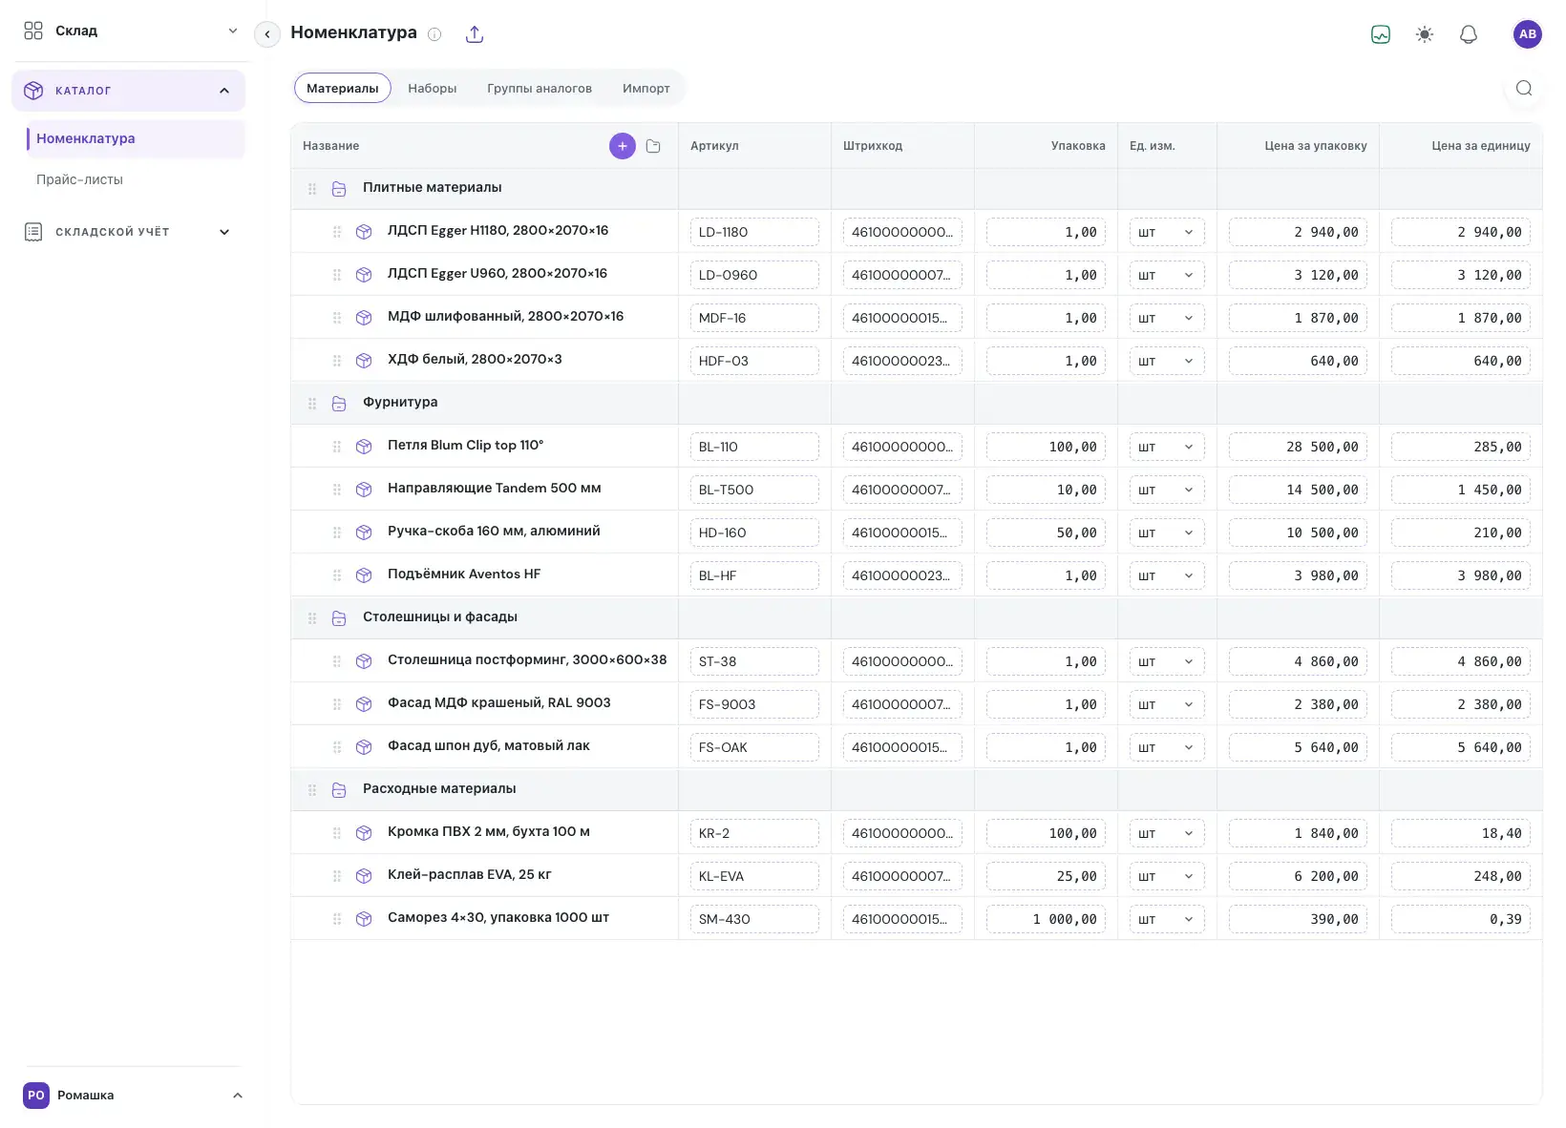Click the export upload icon next to Номенклатура
The image size is (1566, 1128).
point(475,34)
